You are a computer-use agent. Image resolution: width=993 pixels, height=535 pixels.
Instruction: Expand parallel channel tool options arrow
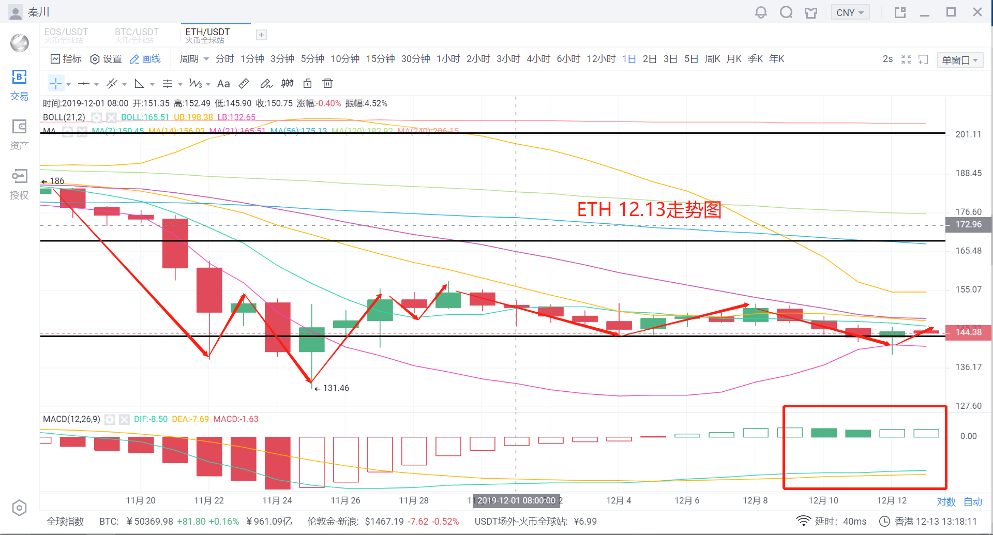coord(125,84)
